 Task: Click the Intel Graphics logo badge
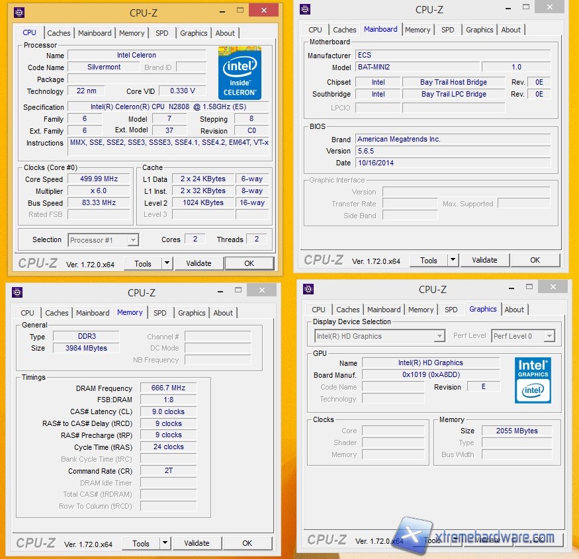[x=533, y=380]
